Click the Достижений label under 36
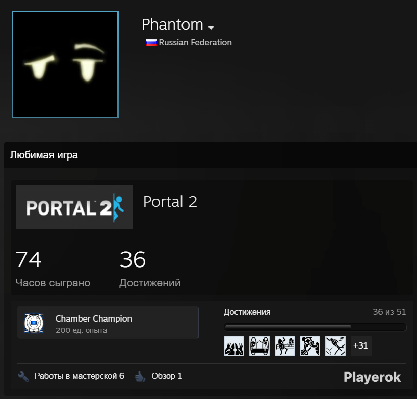417x399 pixels. (150, 283)
